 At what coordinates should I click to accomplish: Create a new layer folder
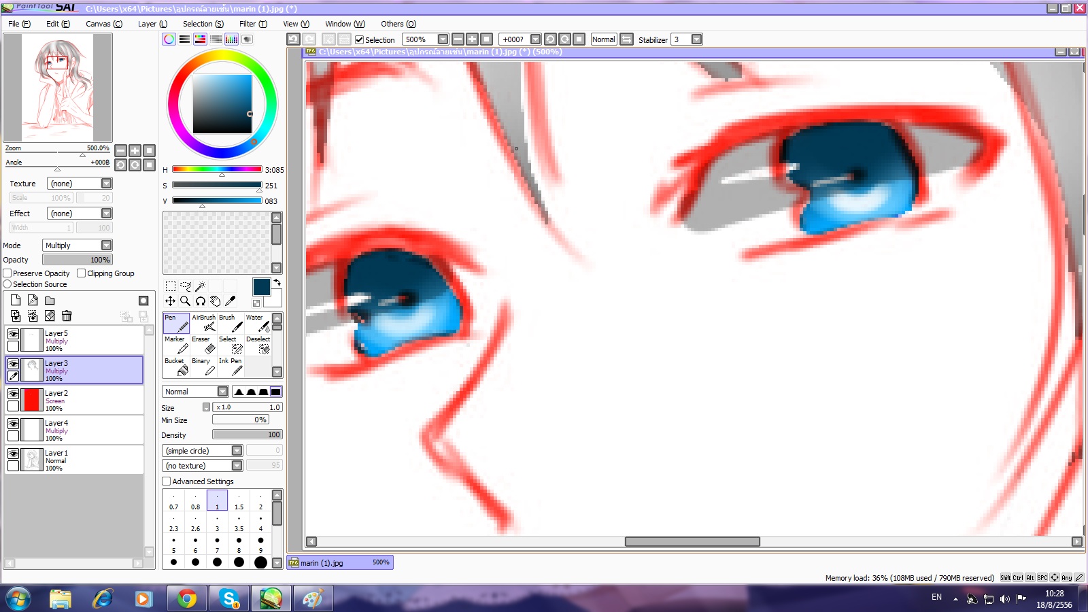coord(50,301)
